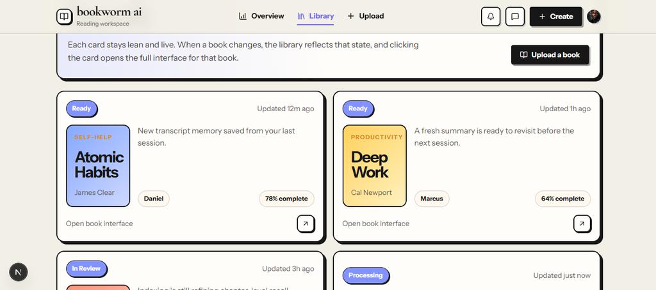The image size is (656, 290).
Task: Open notifications bell icon
Action: click(491, 17)
